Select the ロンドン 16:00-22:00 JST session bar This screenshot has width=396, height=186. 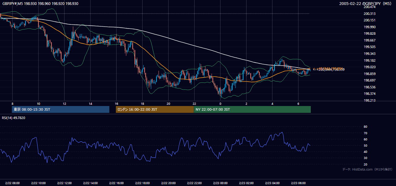(x=155, y=109)
